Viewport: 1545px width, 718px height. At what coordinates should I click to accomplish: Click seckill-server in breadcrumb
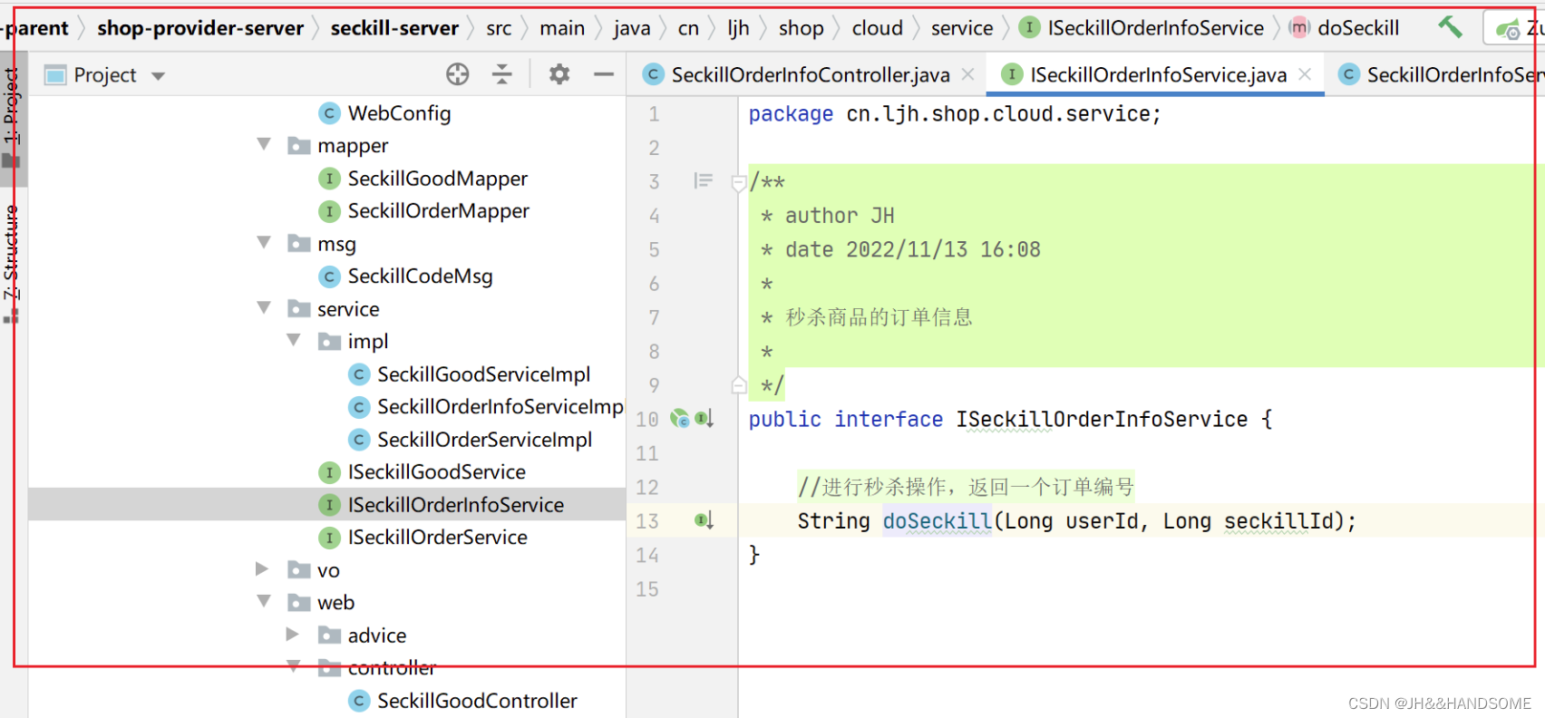[394, 28]
